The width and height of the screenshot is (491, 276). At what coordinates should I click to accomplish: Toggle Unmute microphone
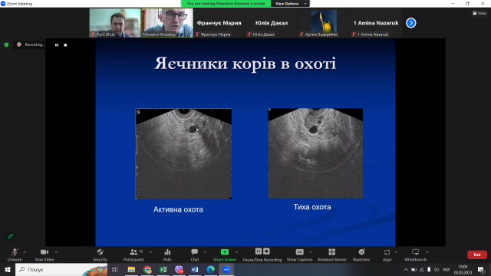15,255
